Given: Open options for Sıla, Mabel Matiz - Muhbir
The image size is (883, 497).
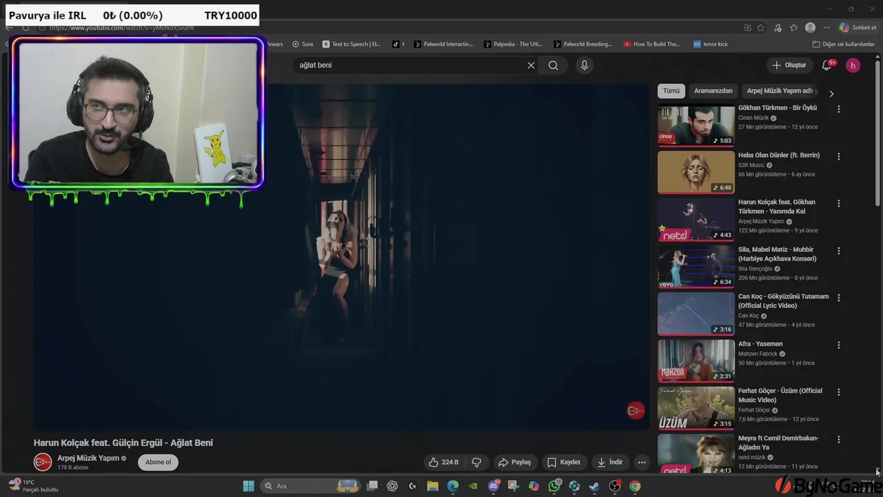Looking at the screenshot, I should [839, 251].
